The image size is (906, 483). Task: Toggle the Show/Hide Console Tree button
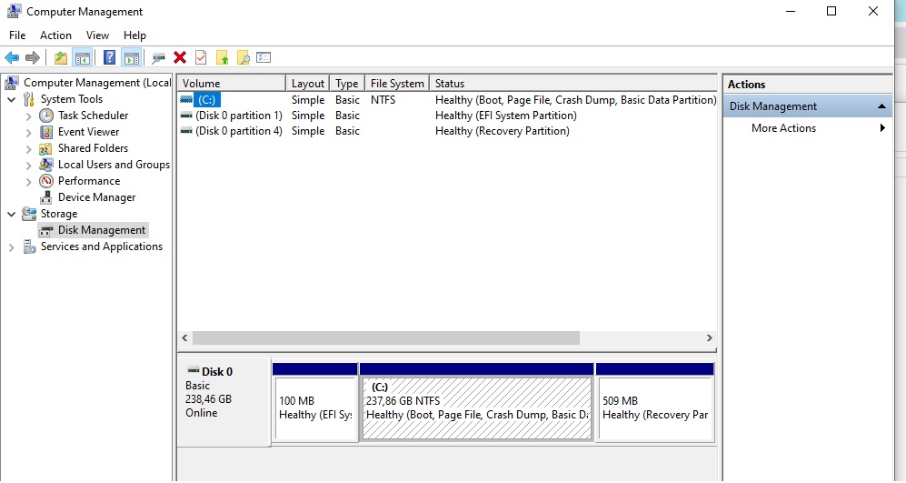(x=83, y=58)
